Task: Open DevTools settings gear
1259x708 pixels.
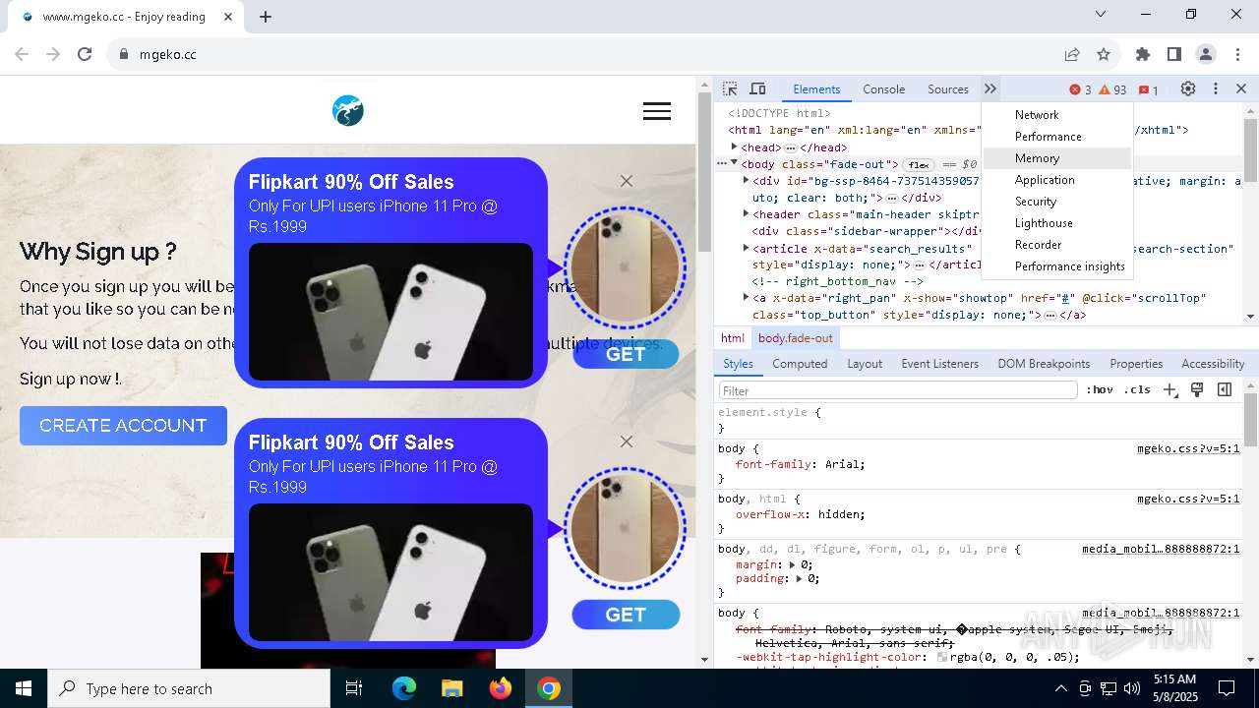Action: [1188, 89]
